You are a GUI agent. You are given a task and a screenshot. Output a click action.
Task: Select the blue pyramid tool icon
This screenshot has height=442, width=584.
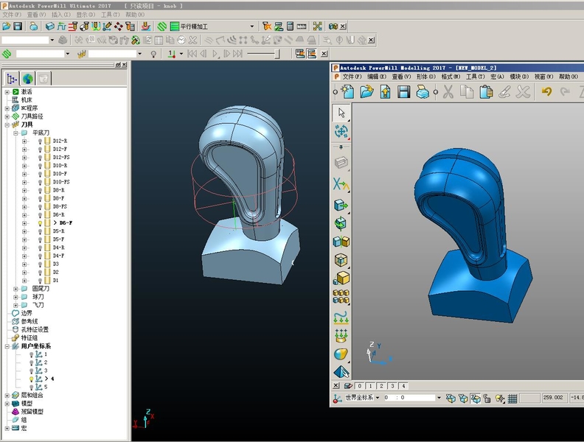pos(341,371)
